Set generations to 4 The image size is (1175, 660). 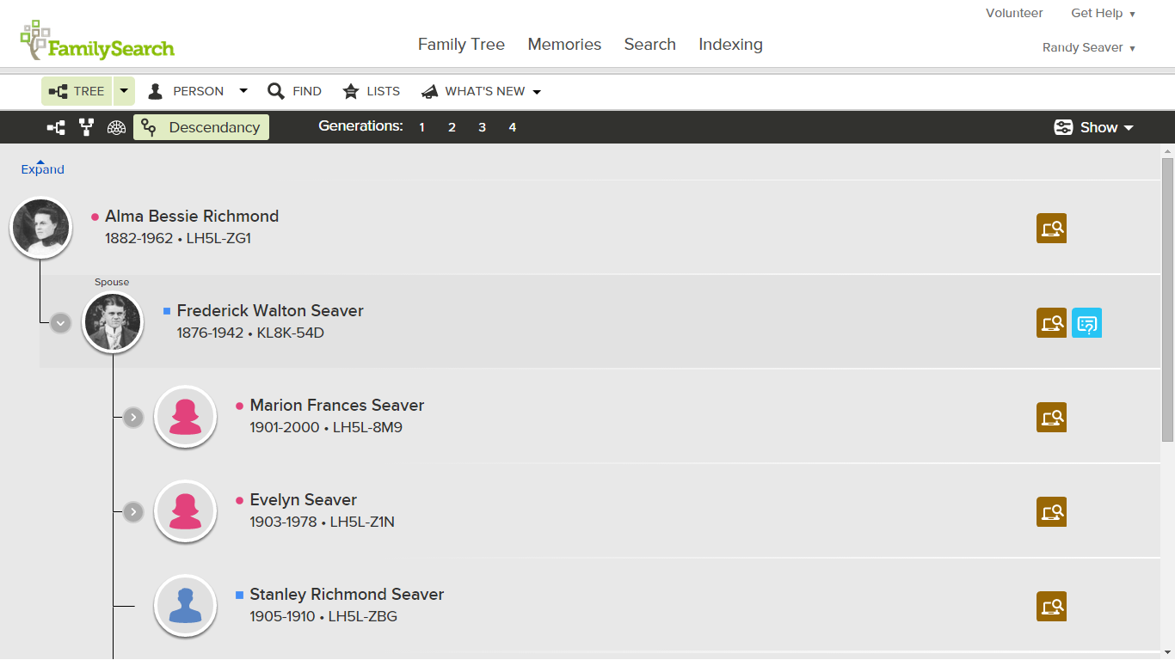[x=512, y=126]
